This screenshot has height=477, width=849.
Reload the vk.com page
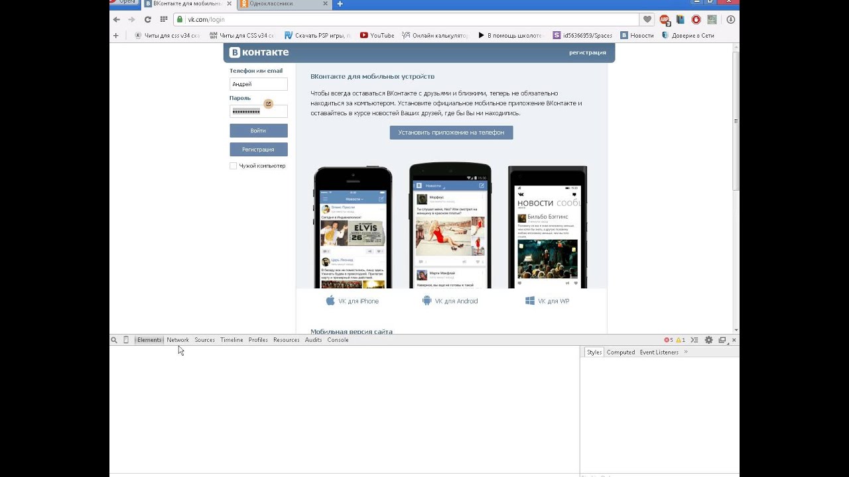(148, 19)
